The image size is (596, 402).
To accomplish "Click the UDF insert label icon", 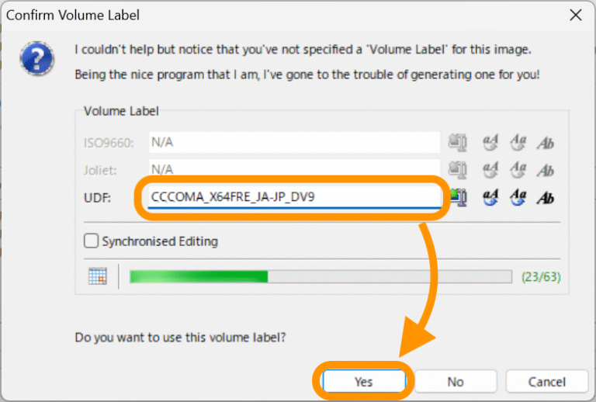I will point(458,197).
